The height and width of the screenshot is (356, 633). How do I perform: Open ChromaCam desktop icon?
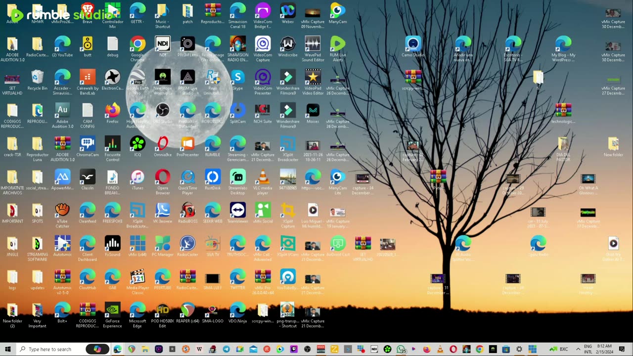click(88, 146)
